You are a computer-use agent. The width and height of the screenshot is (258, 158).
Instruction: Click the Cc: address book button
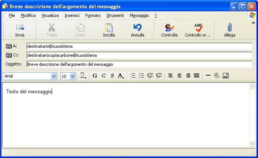tap(12, 55)
